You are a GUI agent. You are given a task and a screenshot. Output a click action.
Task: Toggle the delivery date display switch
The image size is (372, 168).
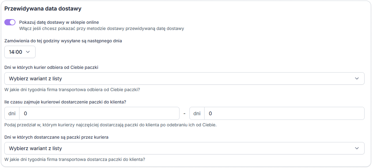click(10, 22)
